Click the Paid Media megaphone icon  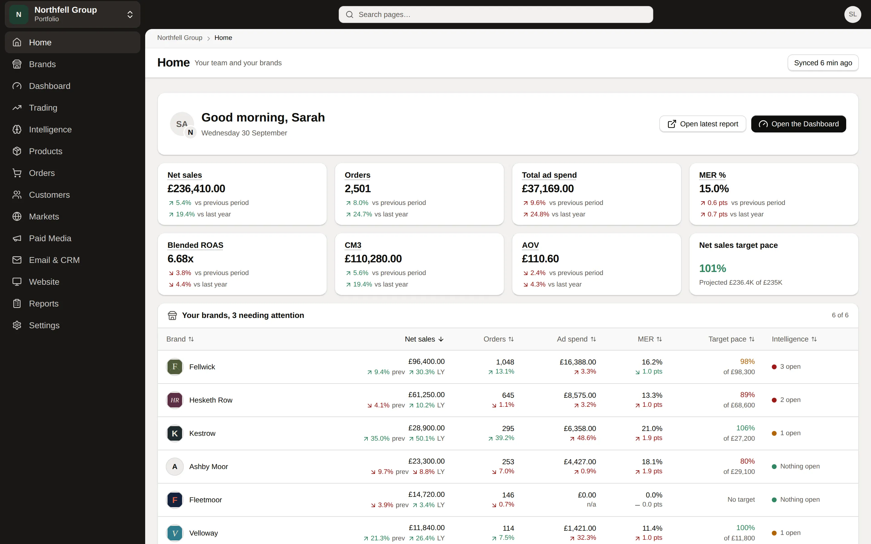17,238
